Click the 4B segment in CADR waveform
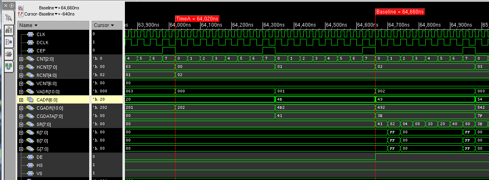This screenshot has width=489, height=180. click(325, 100)
